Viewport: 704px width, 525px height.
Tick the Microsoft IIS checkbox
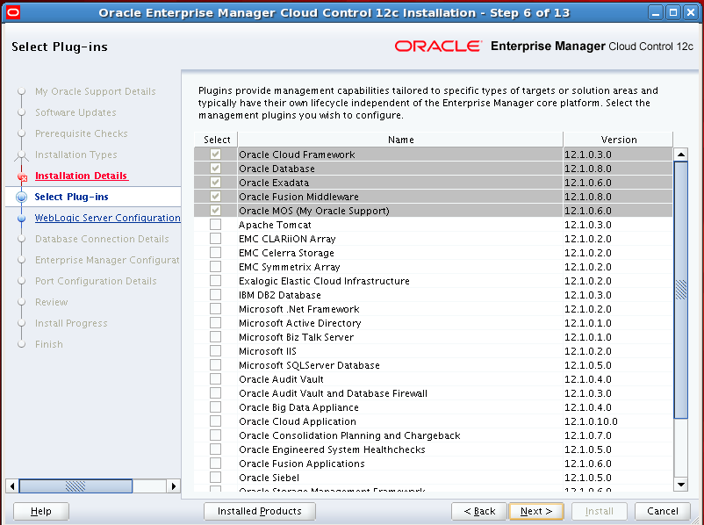click(216, 351)
